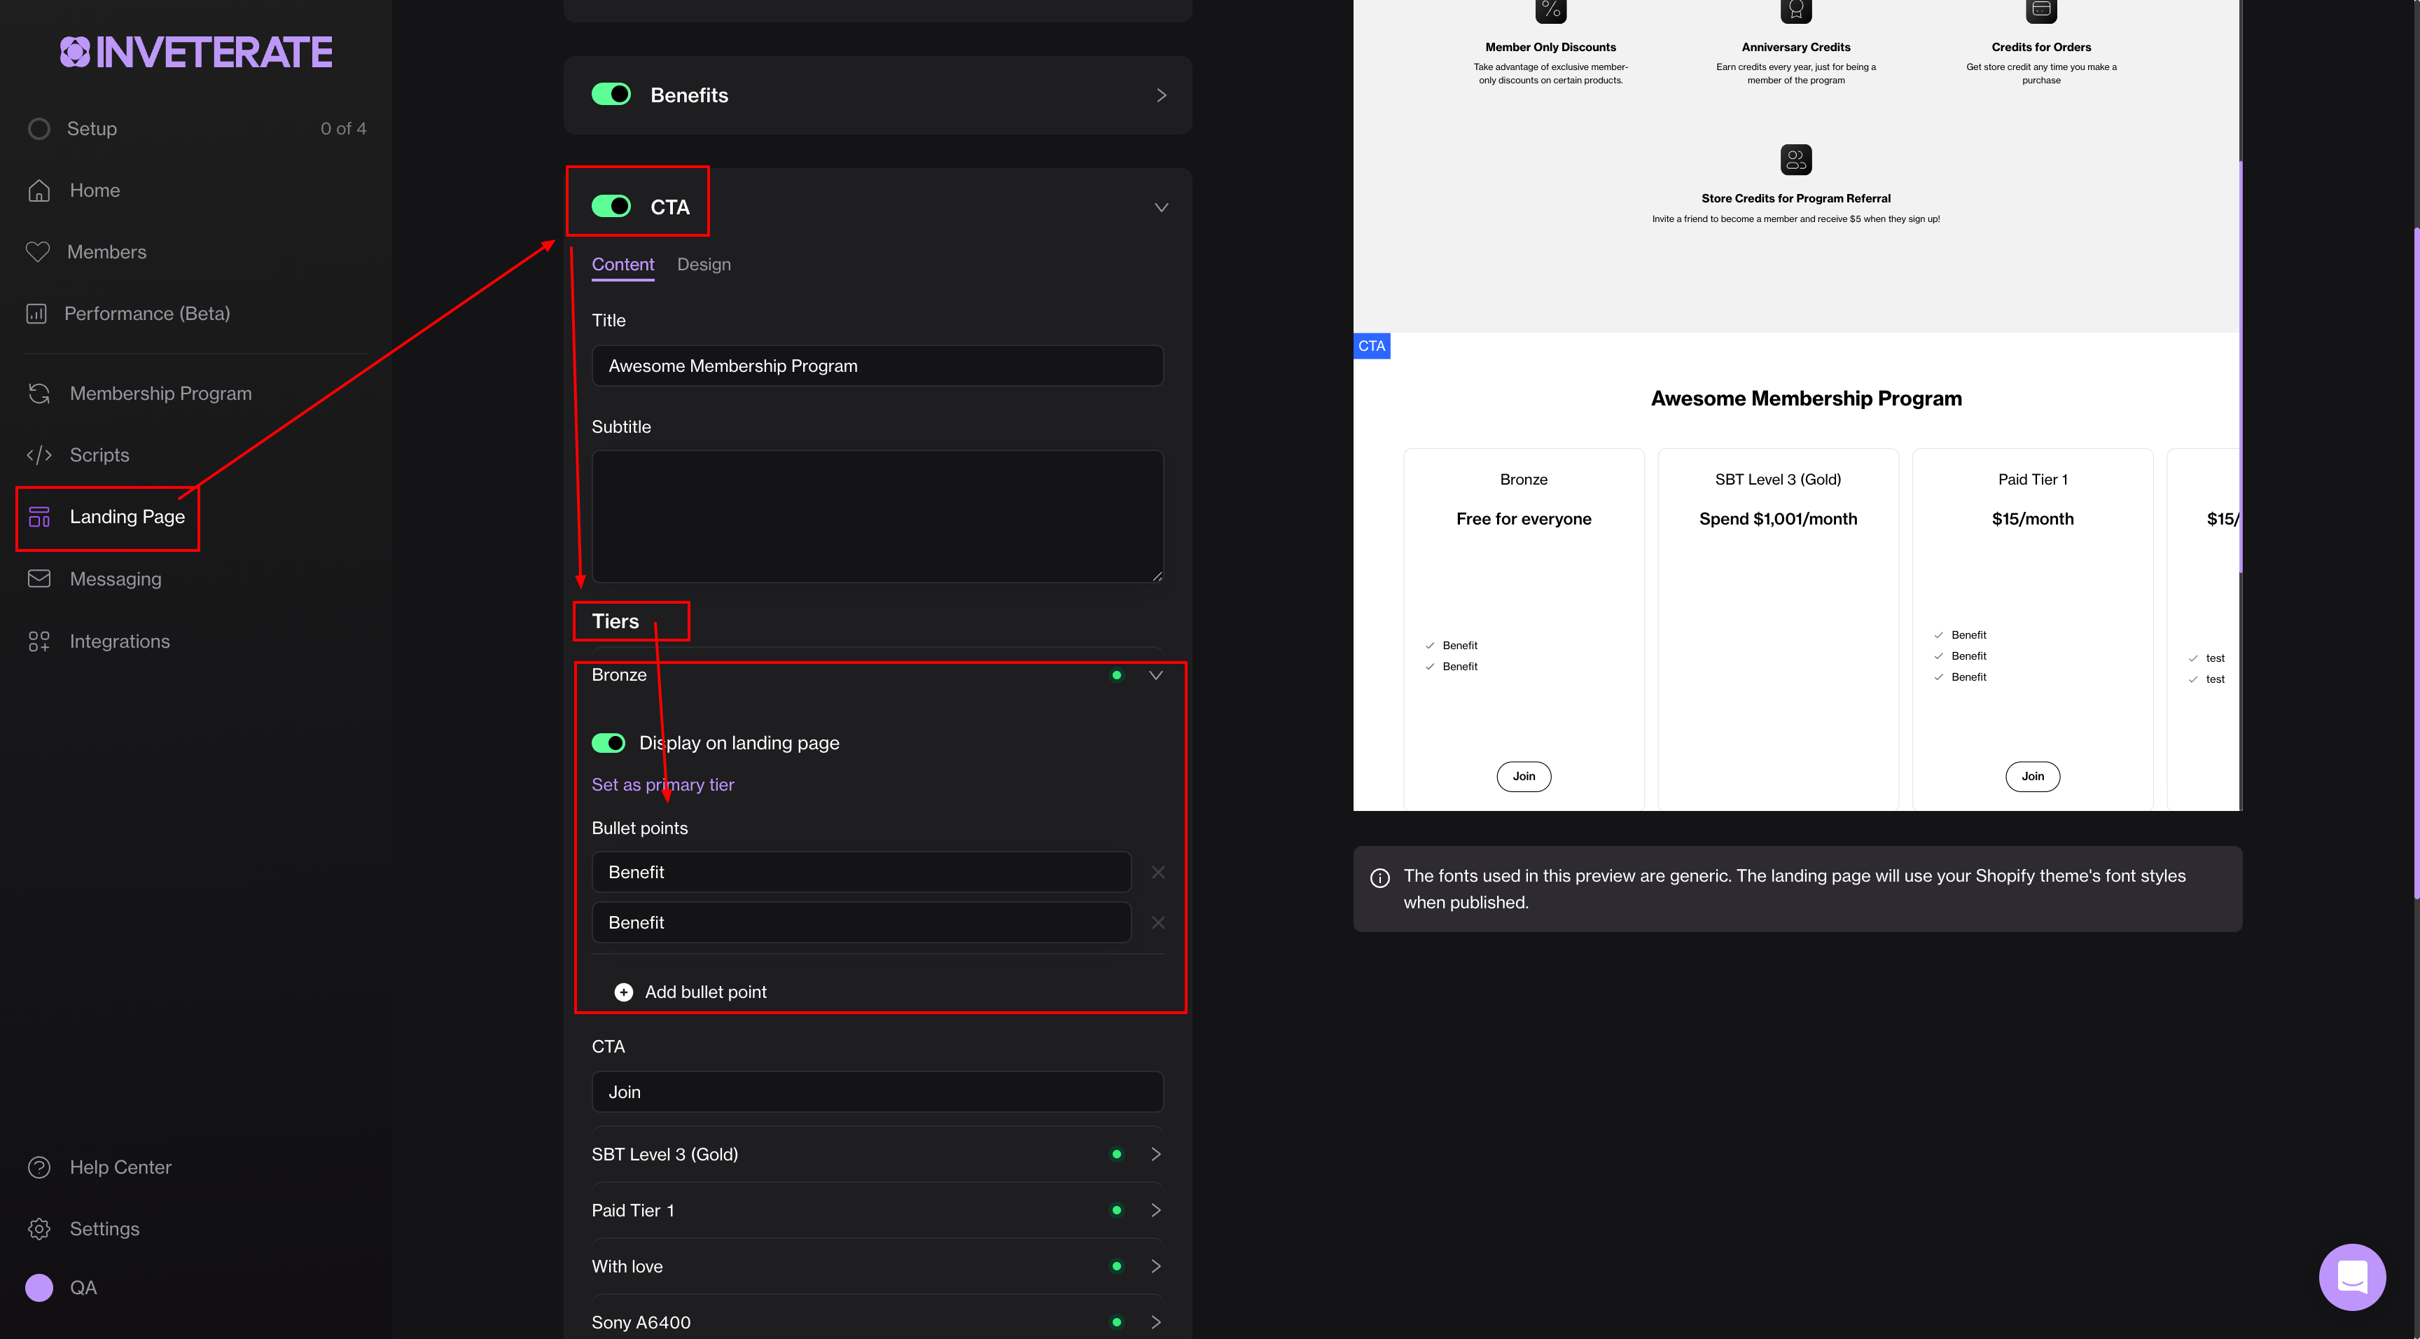Switch to the Design tab
Image resolution: width=2420 pixels, height=1339 pixels.
tap(703, 265)
